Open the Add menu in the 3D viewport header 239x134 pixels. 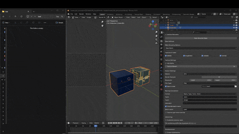click(x=139, y=18)
